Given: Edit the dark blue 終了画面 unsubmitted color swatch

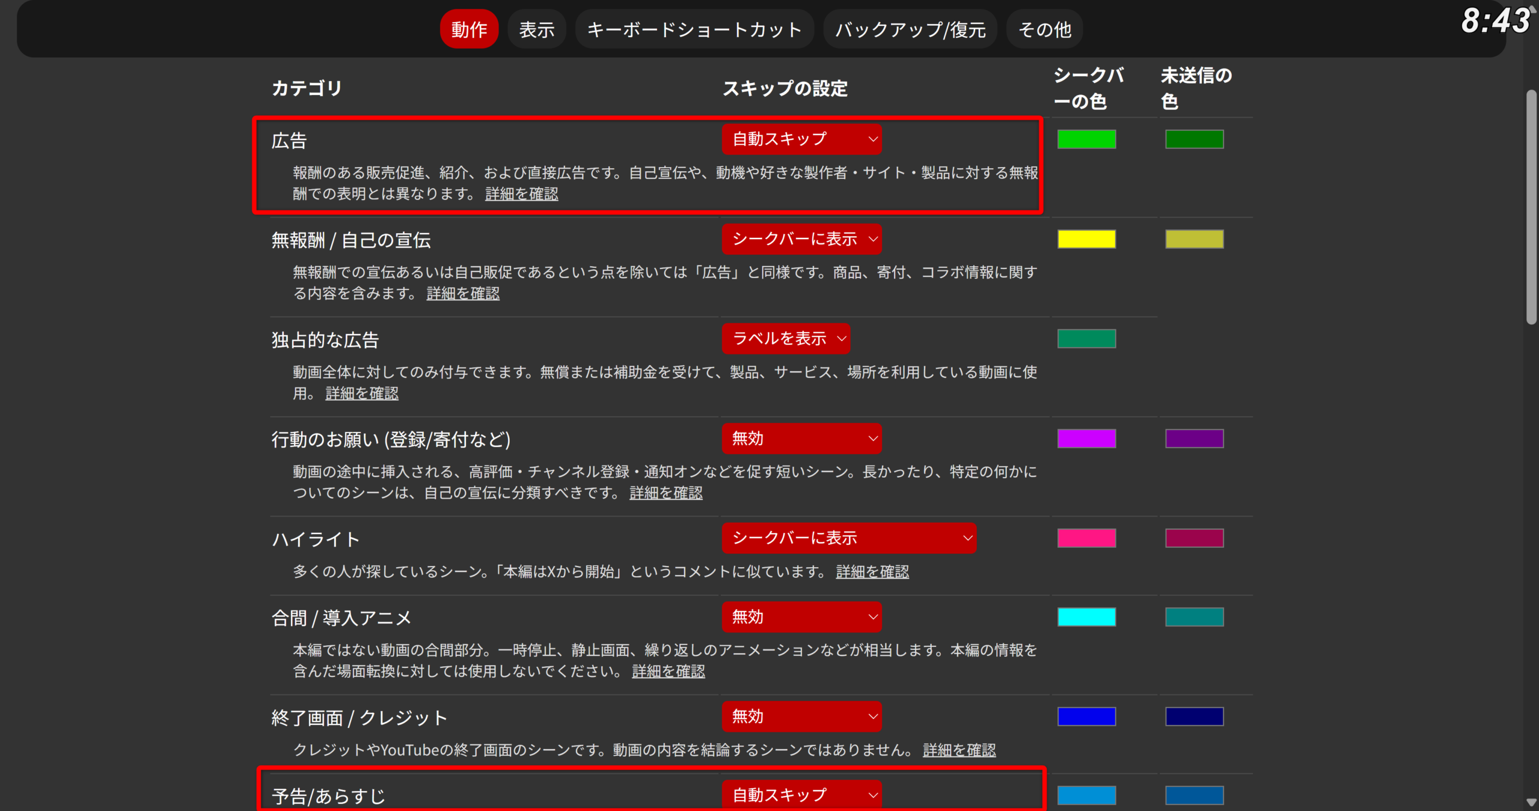Looking at the screenshot, I should coord(1194,717).
